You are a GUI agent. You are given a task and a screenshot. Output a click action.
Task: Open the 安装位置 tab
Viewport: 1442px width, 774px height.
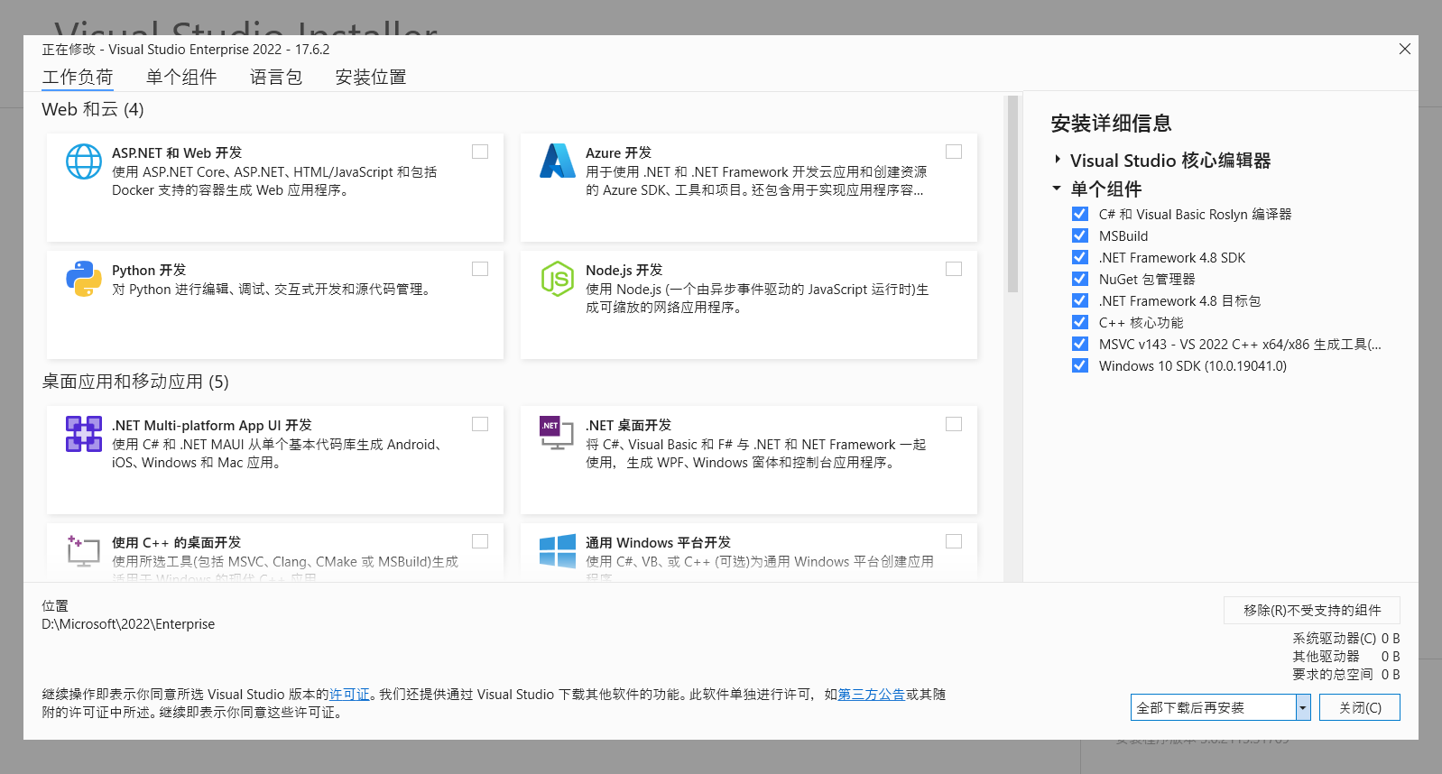371,78
